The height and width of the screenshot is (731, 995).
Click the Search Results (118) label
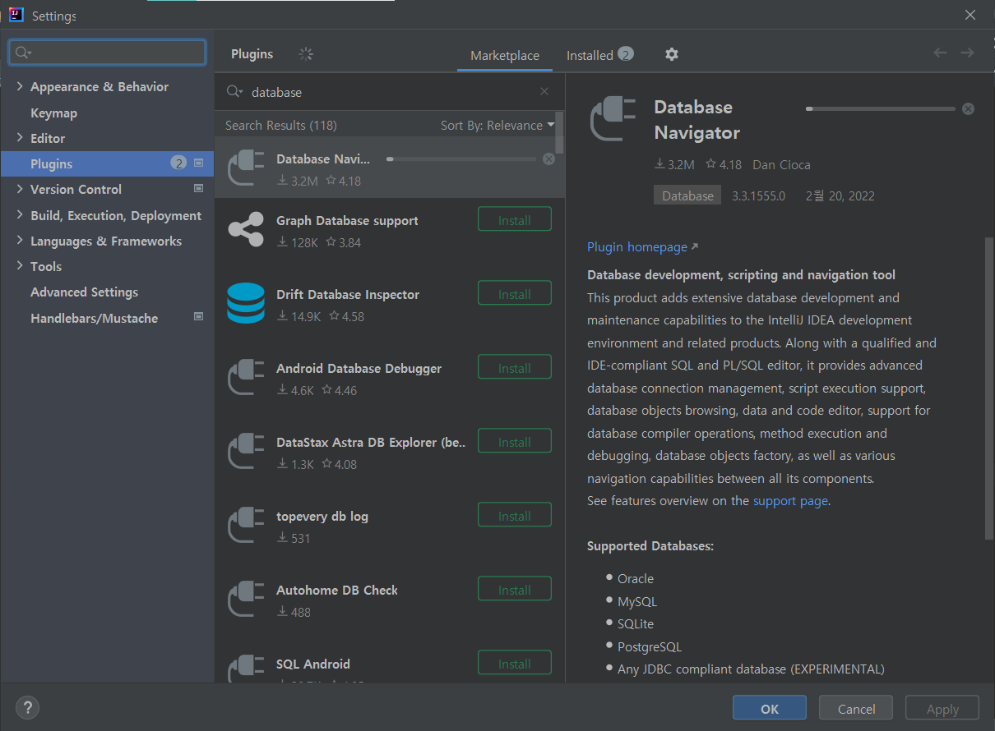(281, 125)
